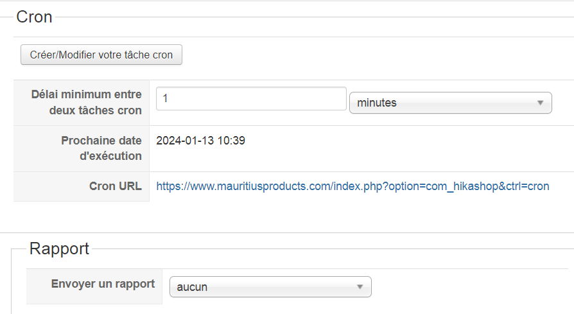
Task: Click the Cron section heading
Action: coord(34,17)
